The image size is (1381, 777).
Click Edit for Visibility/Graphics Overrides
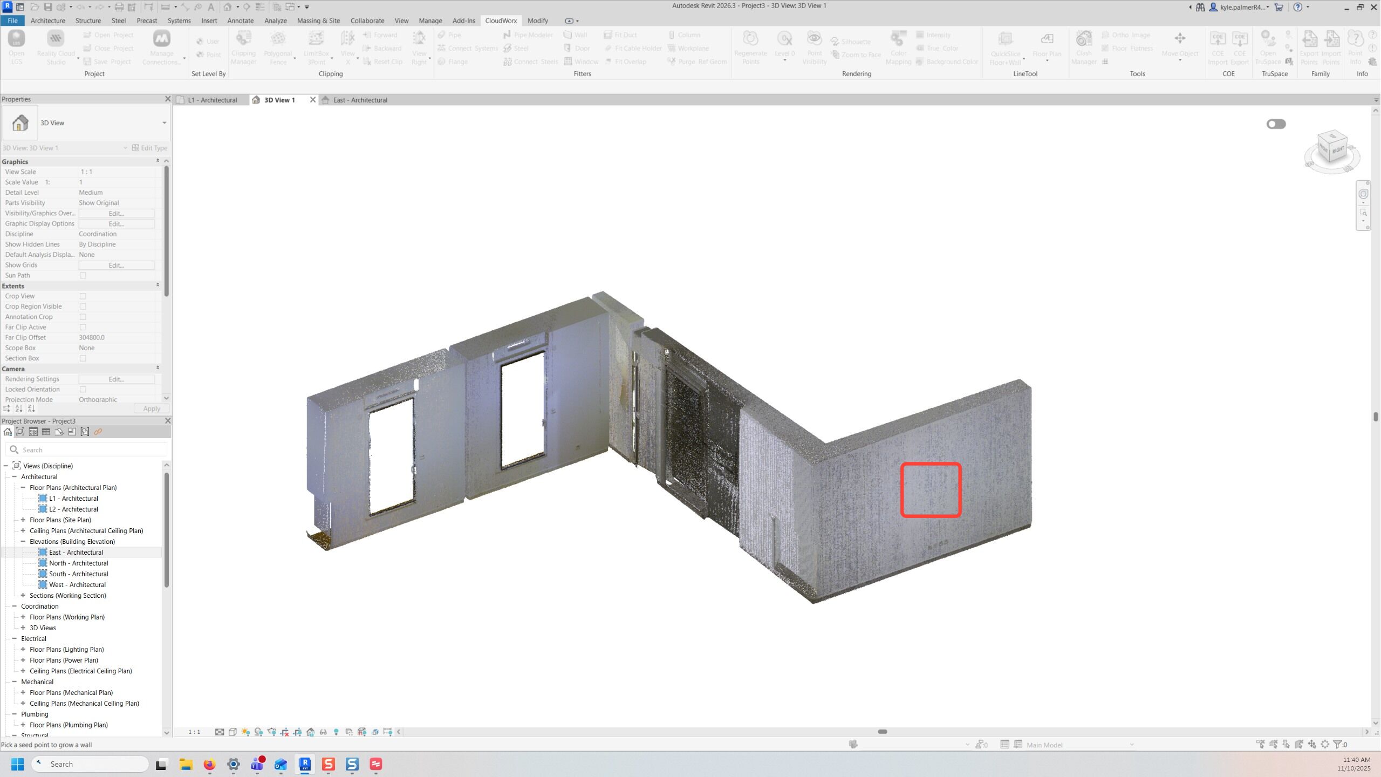[116, 214]
